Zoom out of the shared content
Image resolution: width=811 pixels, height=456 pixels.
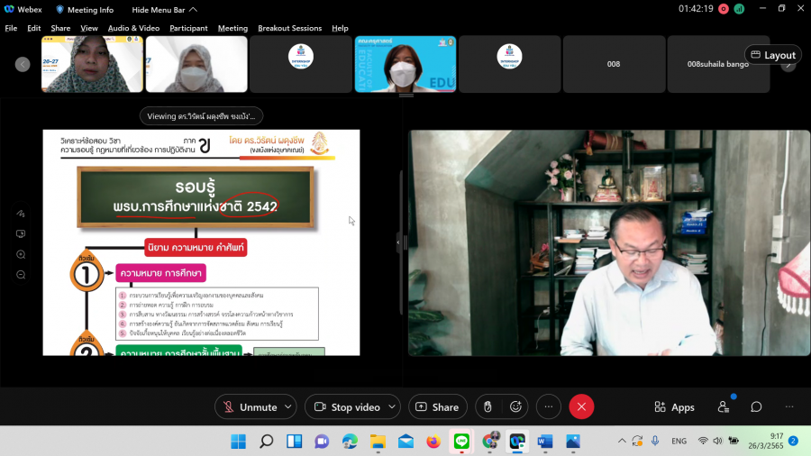tap(21, 275)
